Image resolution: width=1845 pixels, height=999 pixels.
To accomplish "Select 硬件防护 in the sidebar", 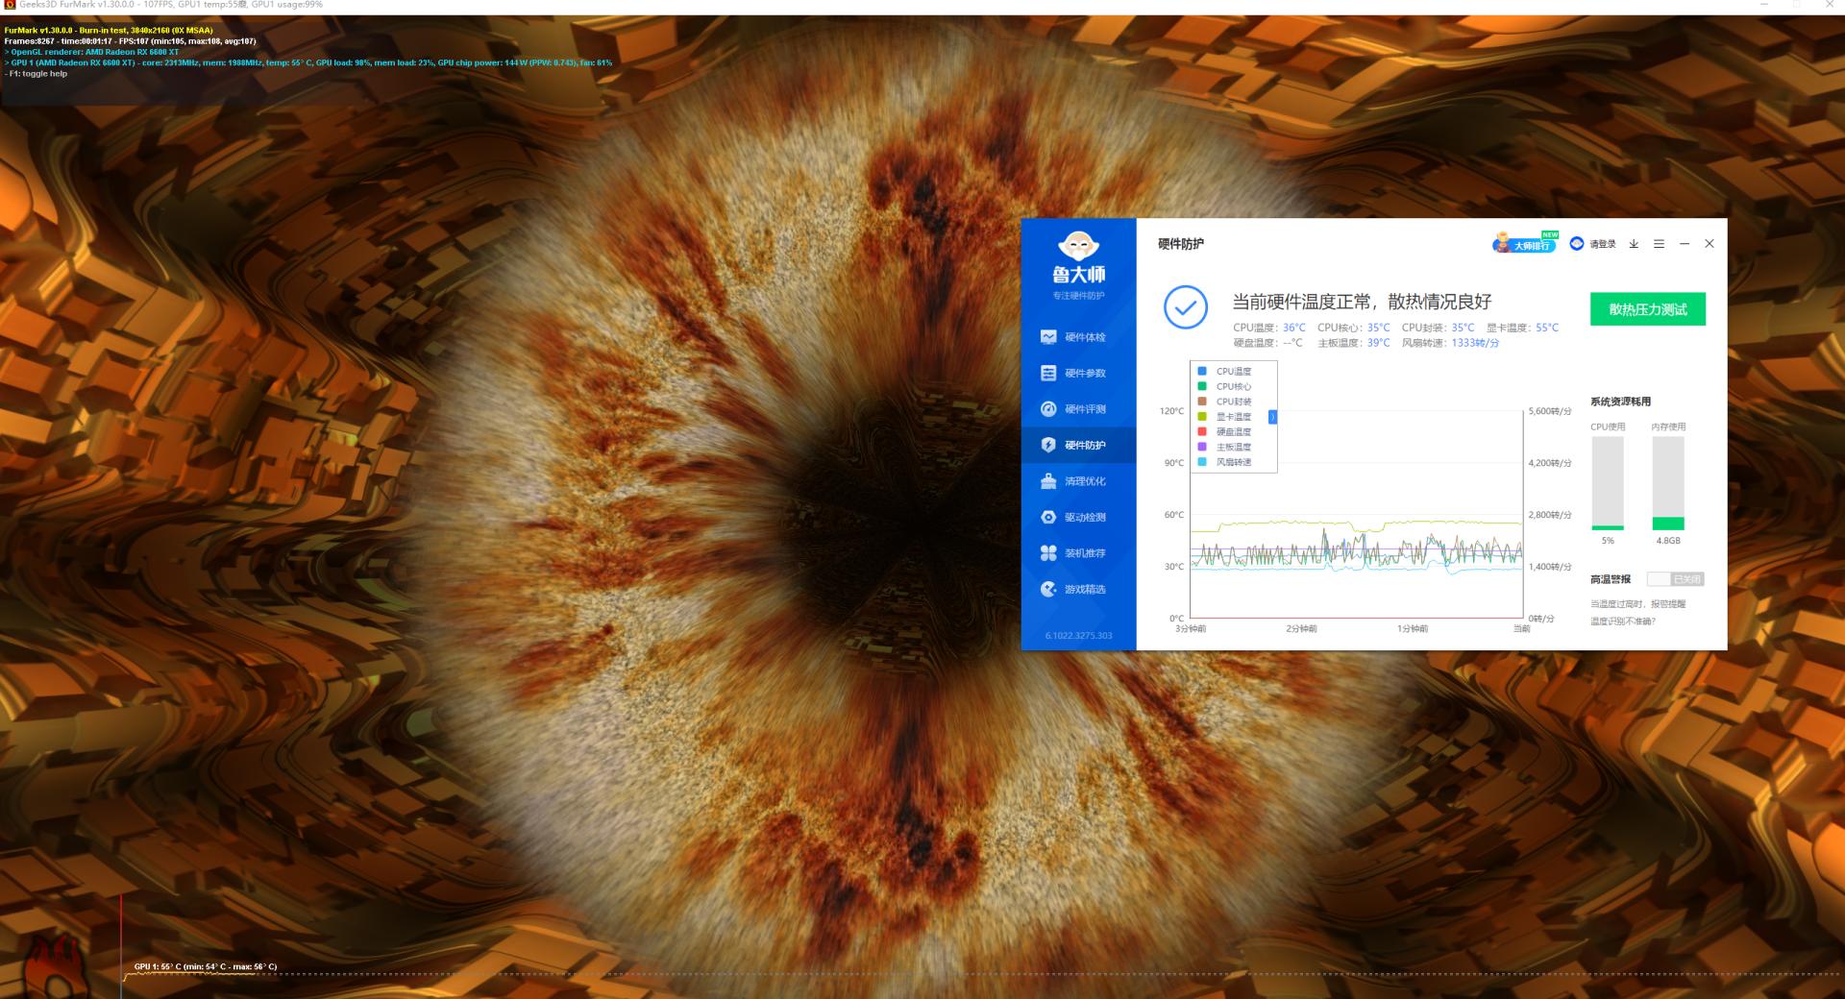I will pyautogui.click(x=1078, y=445).
